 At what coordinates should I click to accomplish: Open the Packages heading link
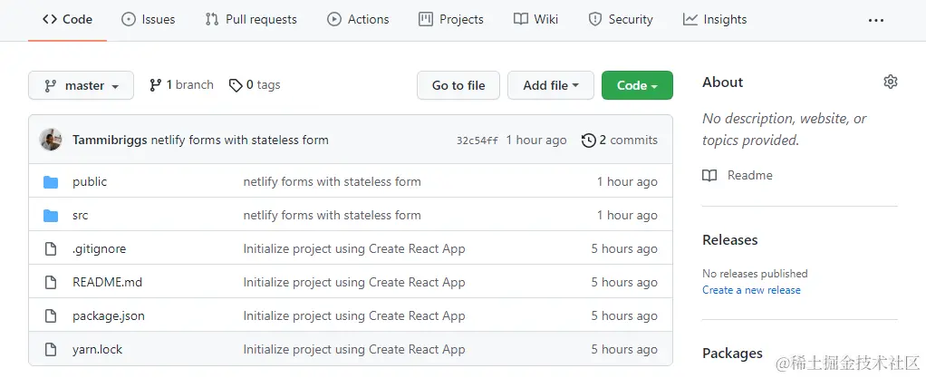(732, 354)
